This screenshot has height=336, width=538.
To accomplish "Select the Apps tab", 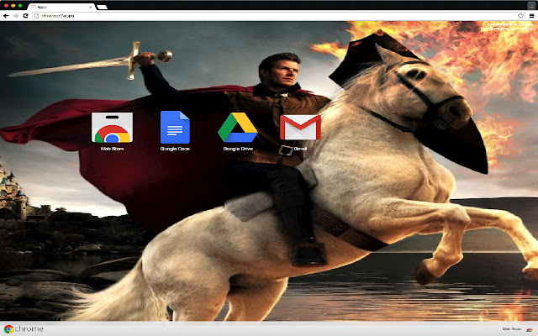I will click(61, 7).
